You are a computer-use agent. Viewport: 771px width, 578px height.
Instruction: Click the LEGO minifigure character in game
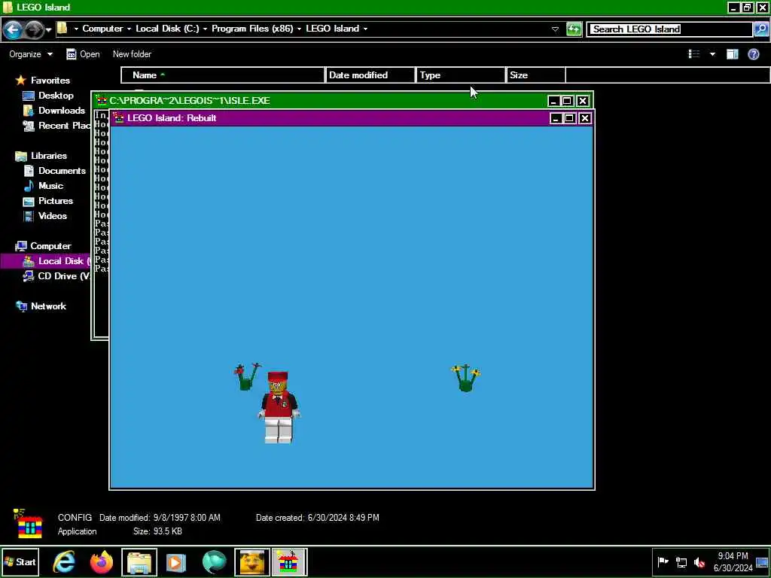tap(279, 408)
